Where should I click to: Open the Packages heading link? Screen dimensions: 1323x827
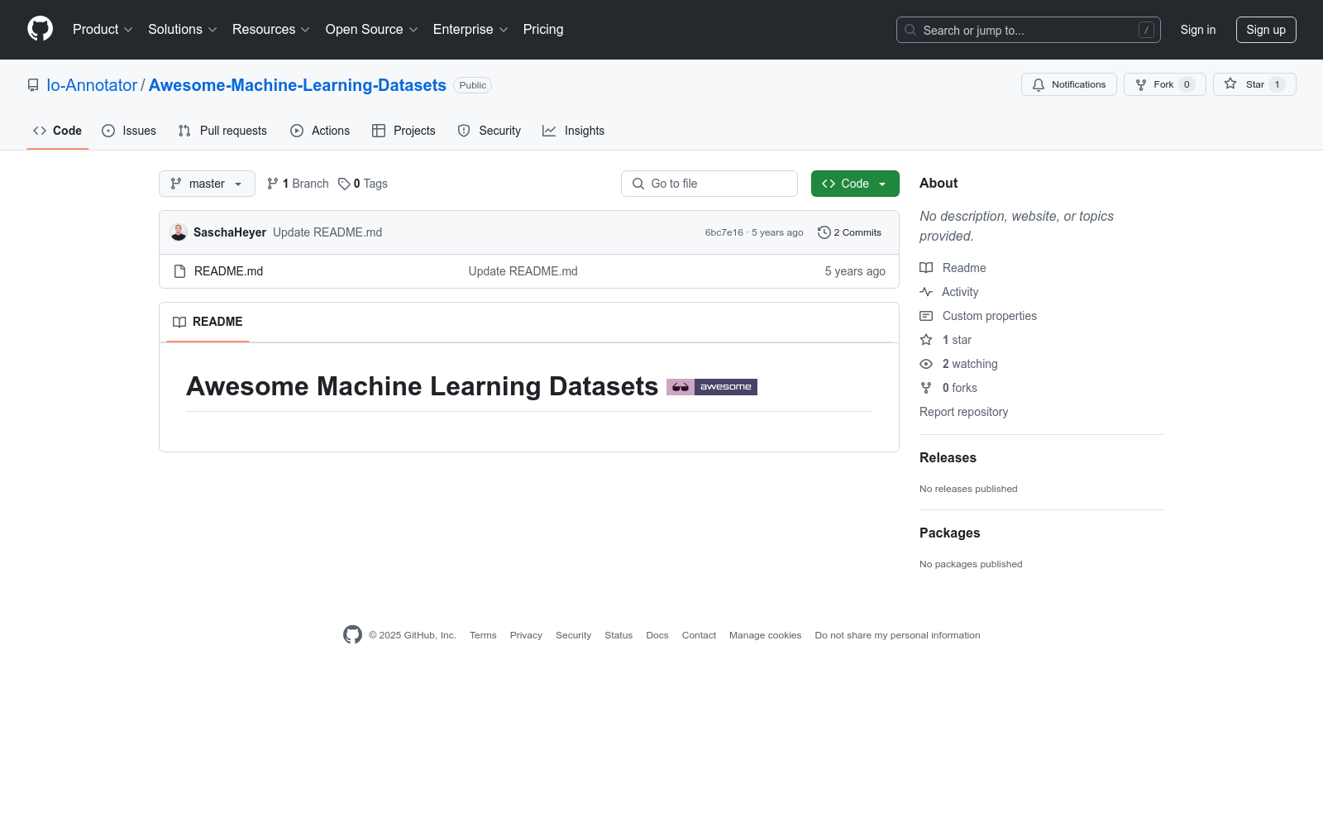[x=950, y=533]
